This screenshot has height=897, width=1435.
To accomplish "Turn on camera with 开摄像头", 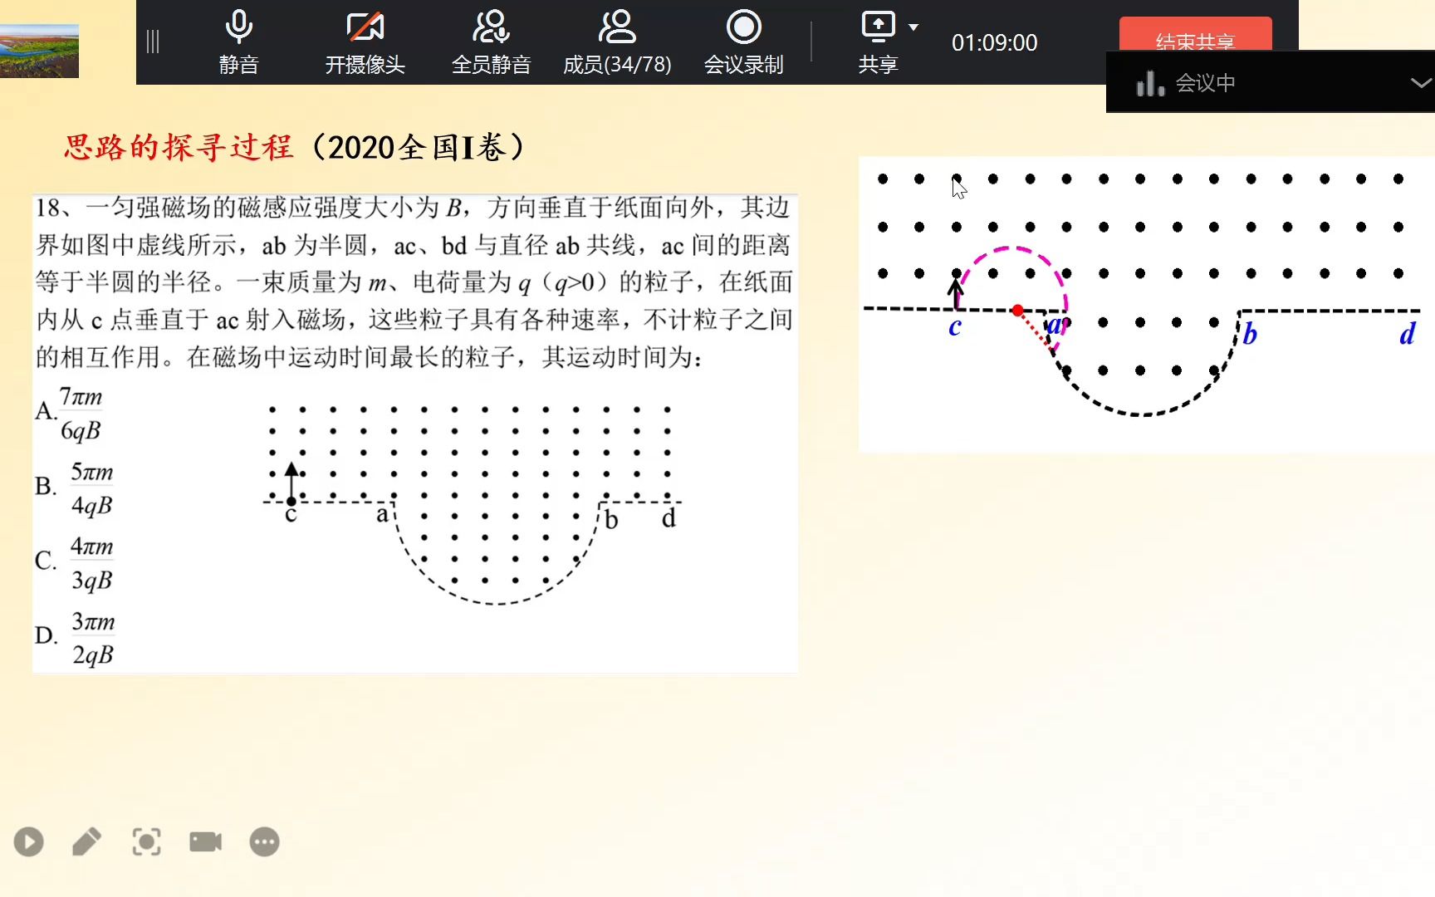I will coord(365,42).
